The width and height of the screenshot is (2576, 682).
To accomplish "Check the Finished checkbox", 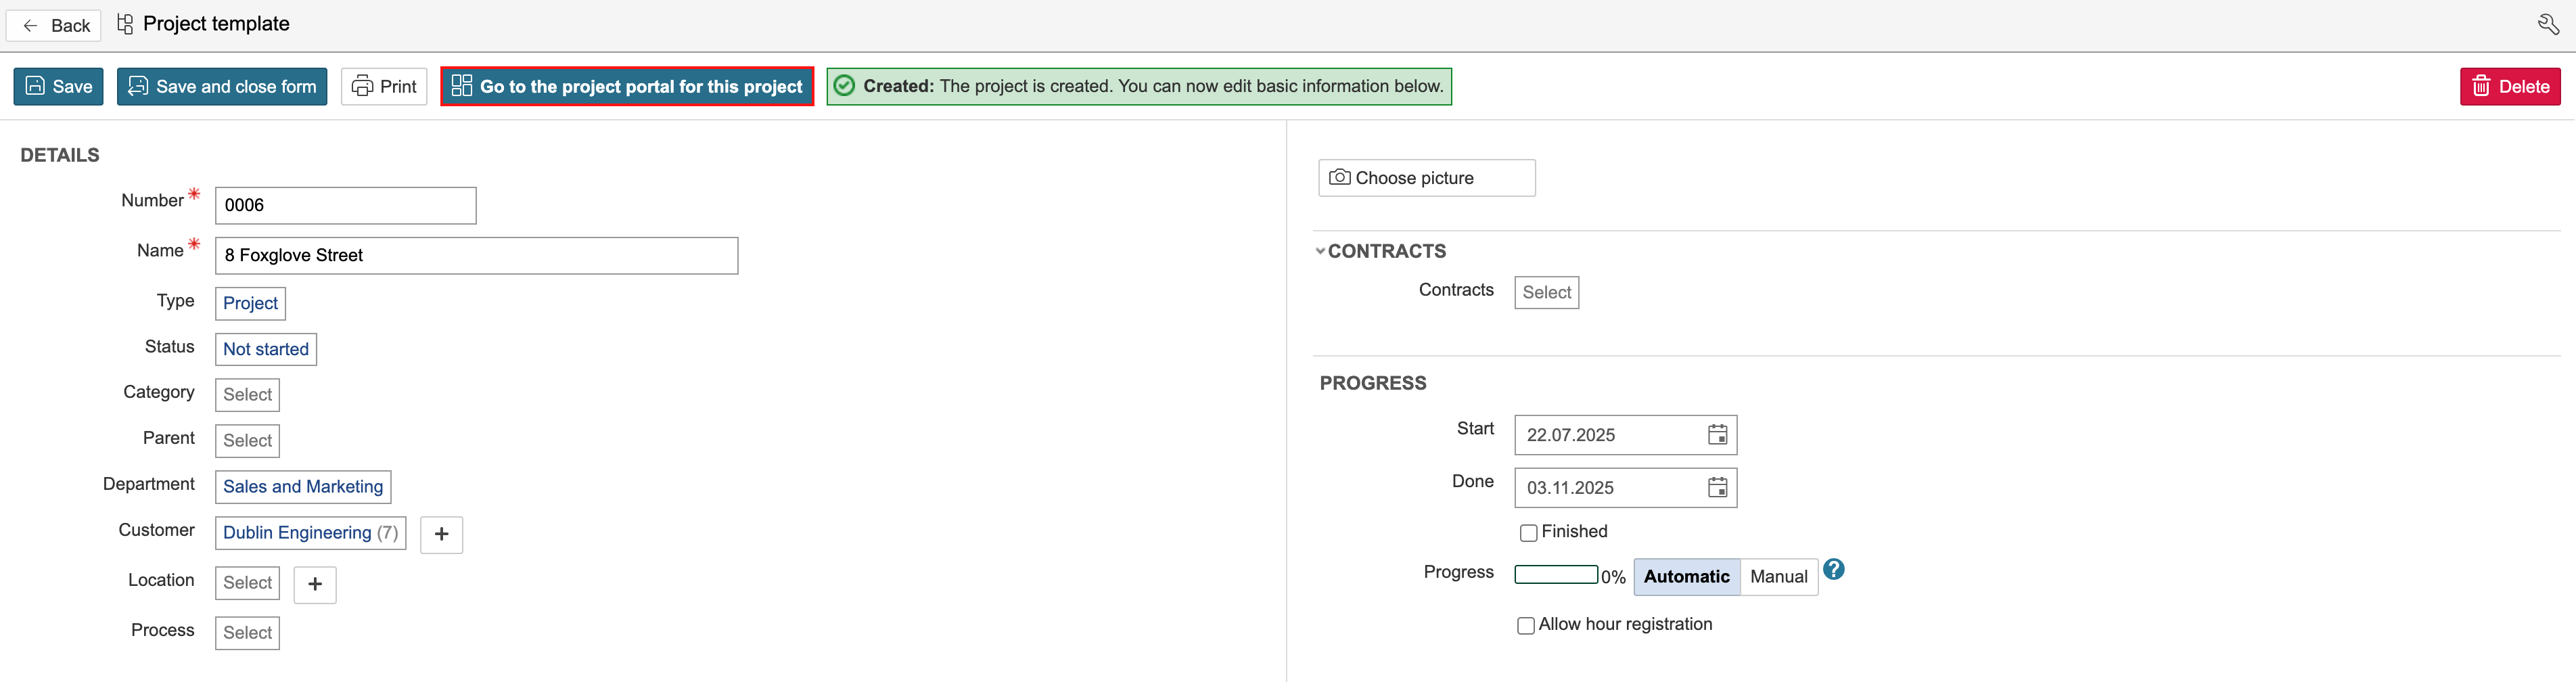I will coord(1528,533).
